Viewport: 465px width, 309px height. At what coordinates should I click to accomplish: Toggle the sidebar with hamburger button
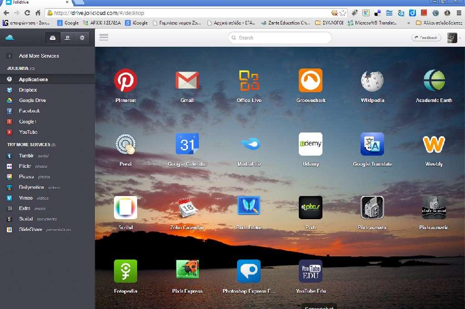(x=104, y=37)
